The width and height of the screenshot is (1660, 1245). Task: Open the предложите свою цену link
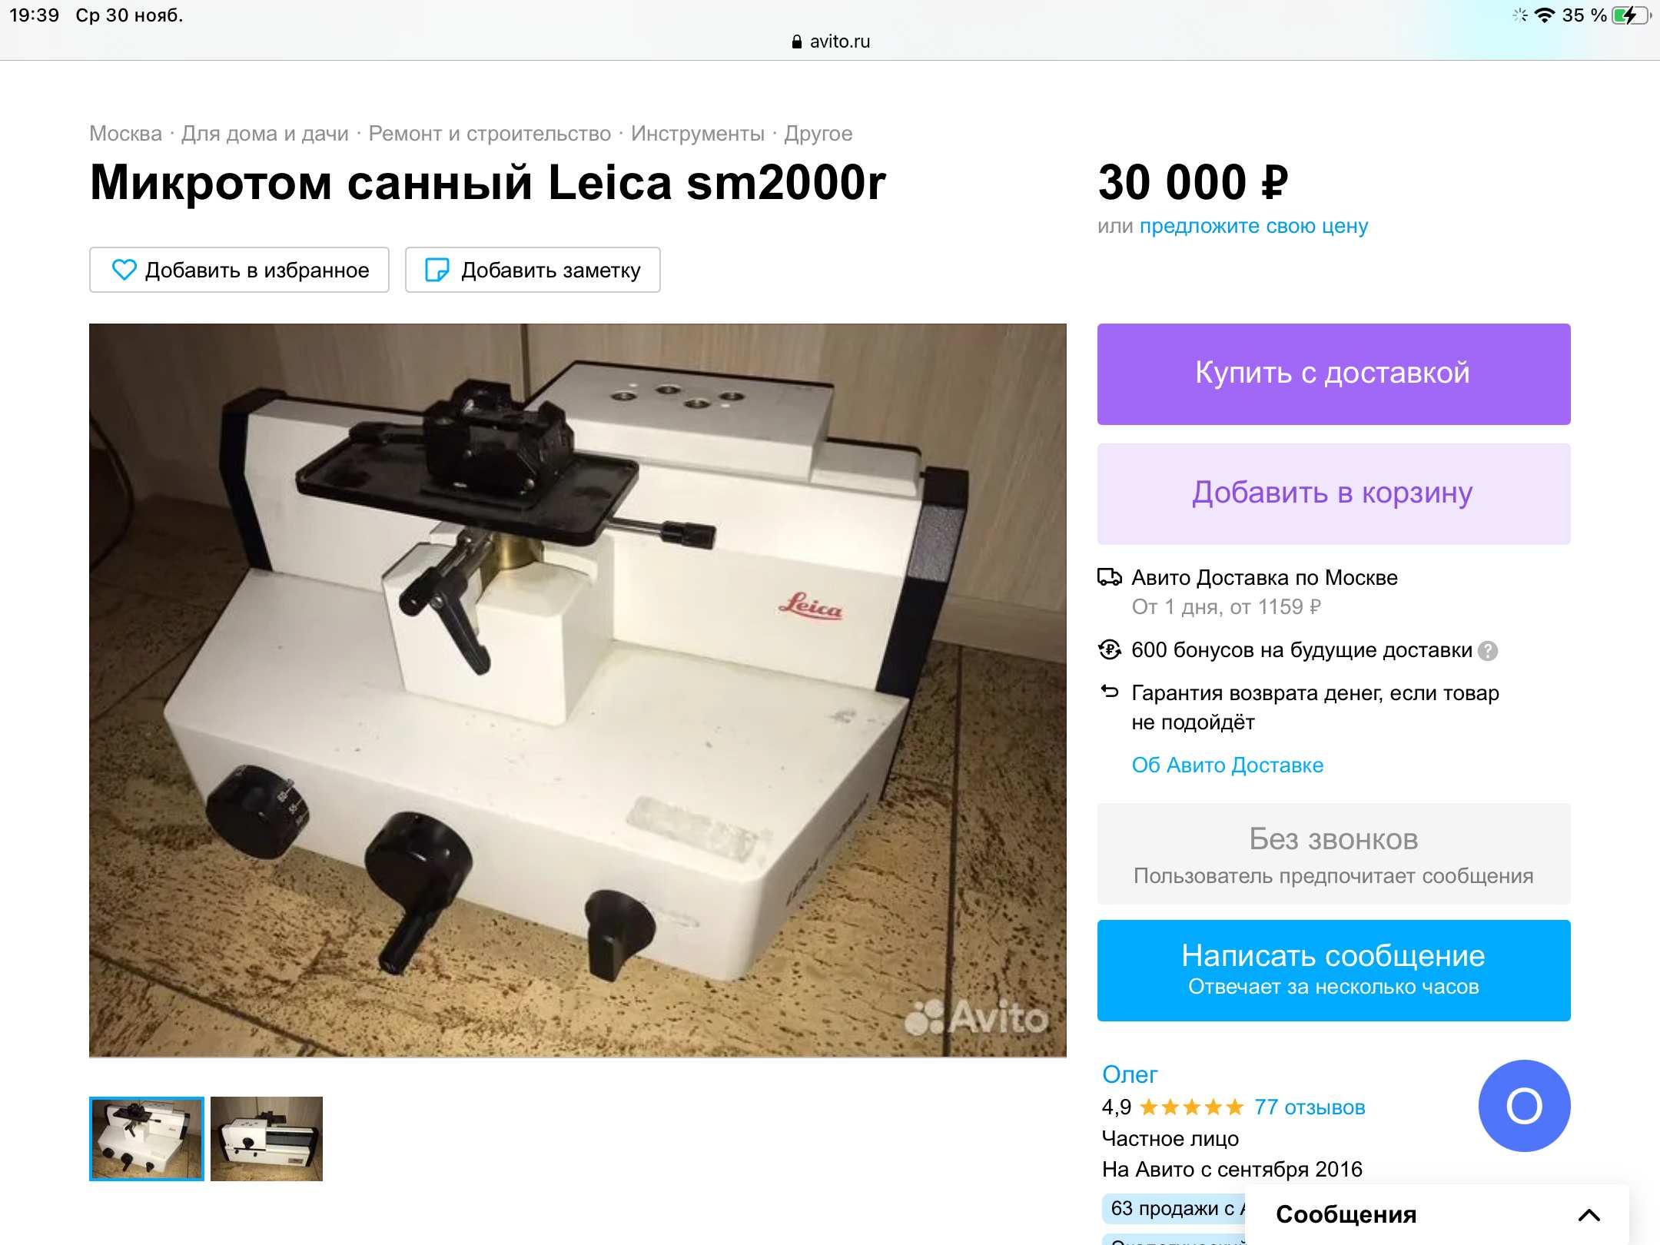[1253, 226]
